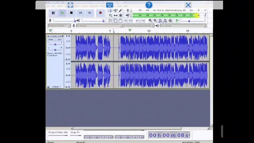
Task: Click the green playback level meter
Action: tap(169, 15)
